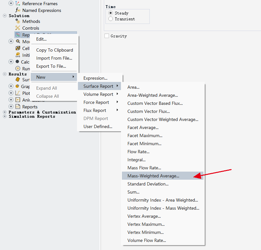This screenshot has width=261, height=250.
Task: Collapse the Solution tree section
Action: pyautogui.click(x=5, y=16)
